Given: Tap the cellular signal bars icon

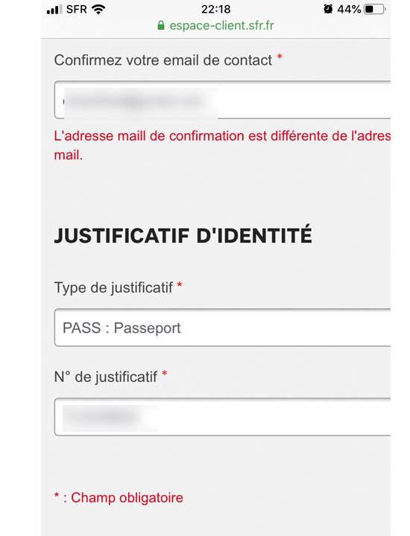Looking at the screenshot, I should 54,10.
